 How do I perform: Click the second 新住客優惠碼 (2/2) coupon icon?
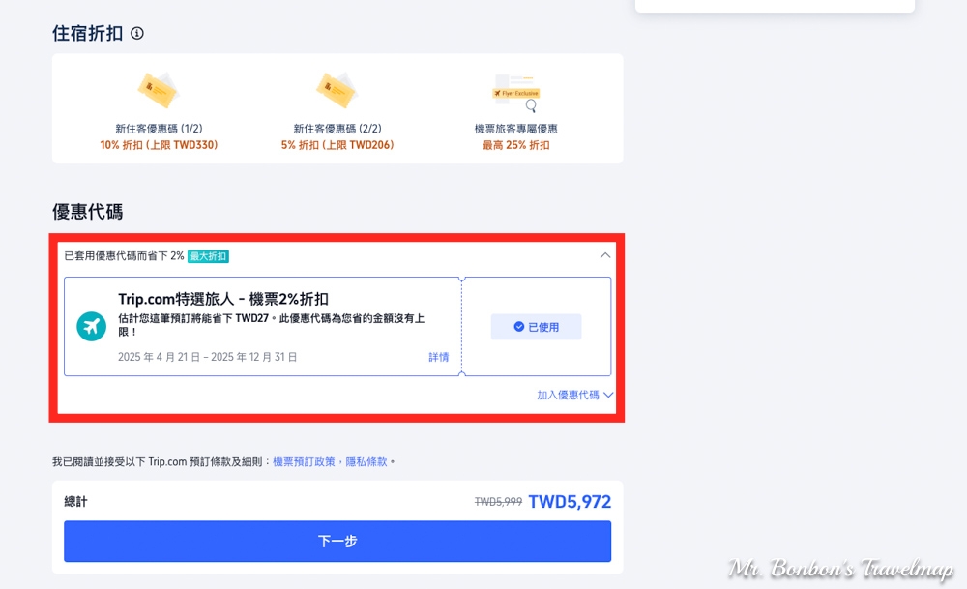click(337, 91)
